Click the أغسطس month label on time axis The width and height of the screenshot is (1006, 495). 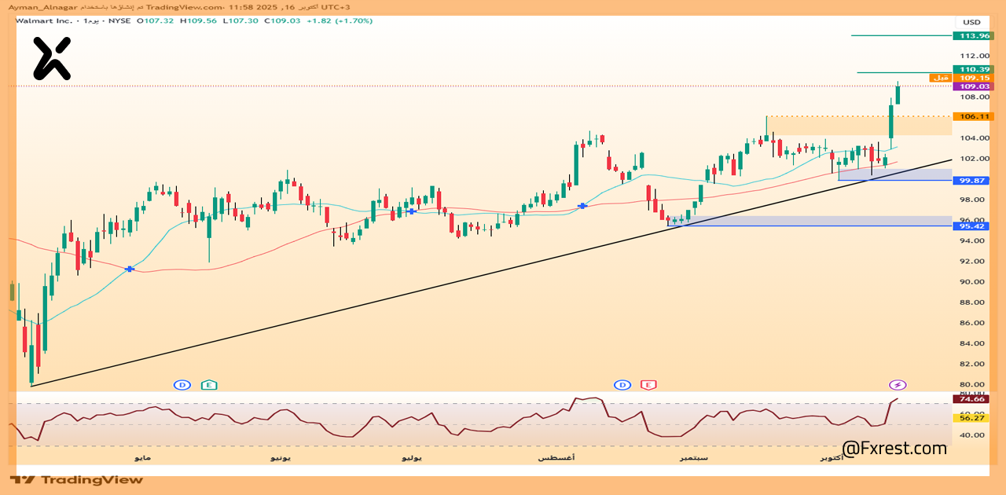coord(556,457)
